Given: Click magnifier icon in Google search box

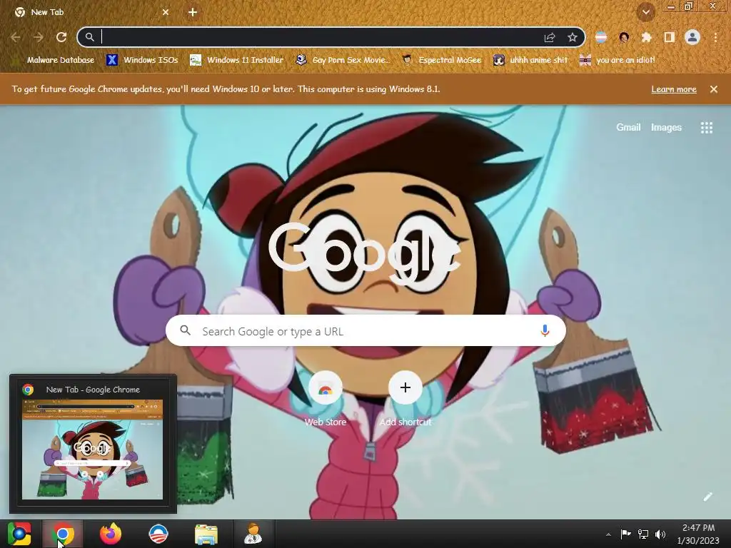Looking at the screenshot, I should tap(185, 330).
